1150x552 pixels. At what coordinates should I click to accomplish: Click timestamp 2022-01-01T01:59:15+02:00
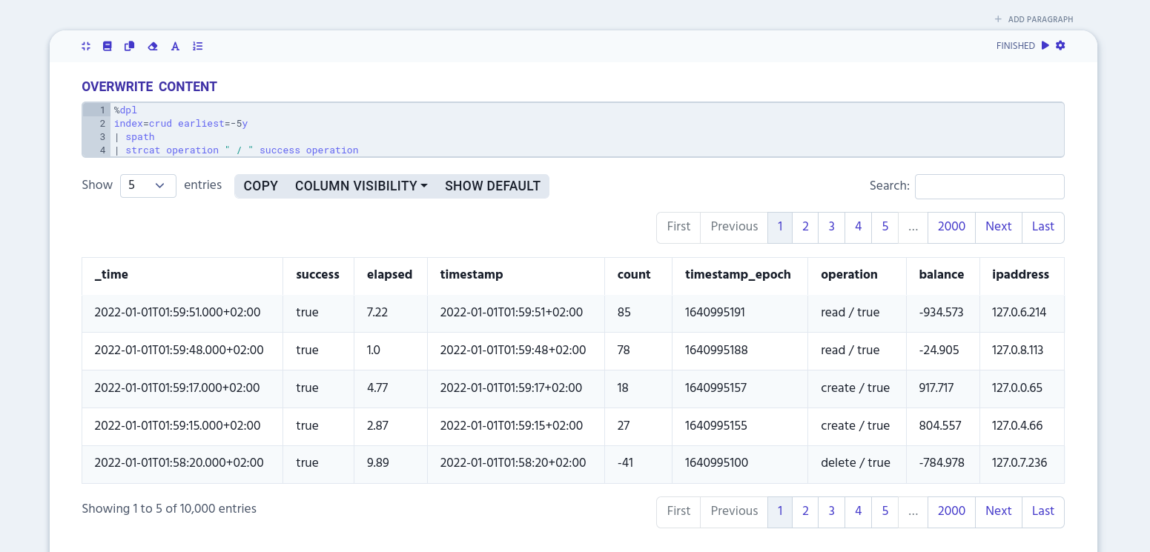(x=512, y=426)
